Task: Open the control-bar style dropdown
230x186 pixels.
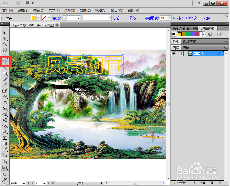Action: (x=110, y=18)
